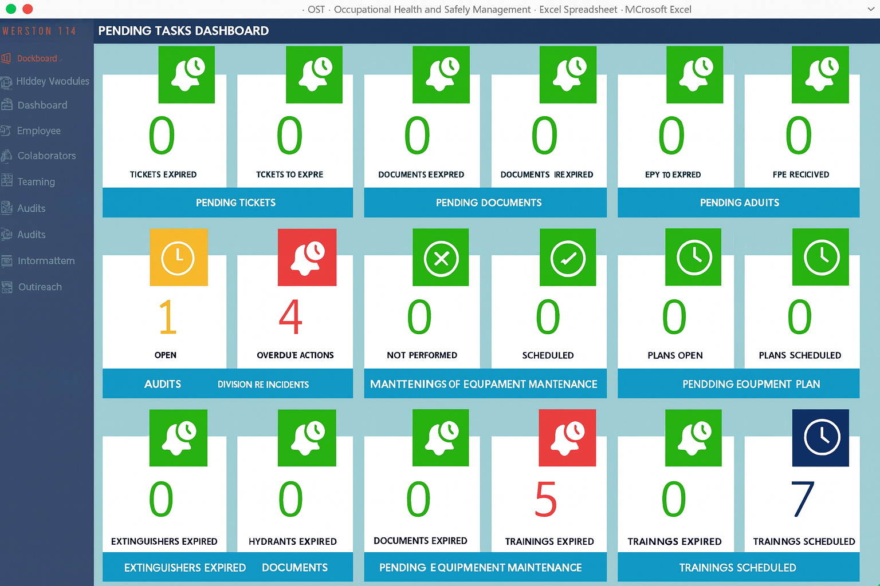880x586 pixels.
Task: Open the Teaming sidebar section
Action: tap(36, 182)
